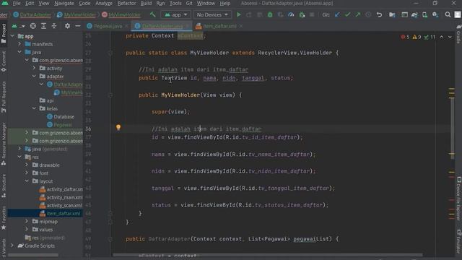This screenshot has height=260, width=462.
Task: Toggle the Pull Requests tool window
Action: pos(4,97)
